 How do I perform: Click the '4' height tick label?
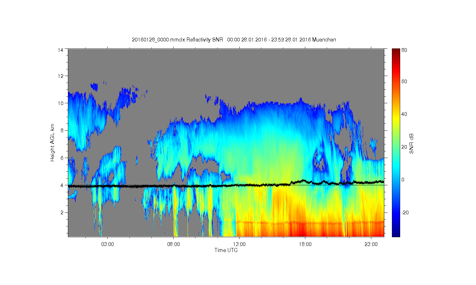click(x=62, y=185)
